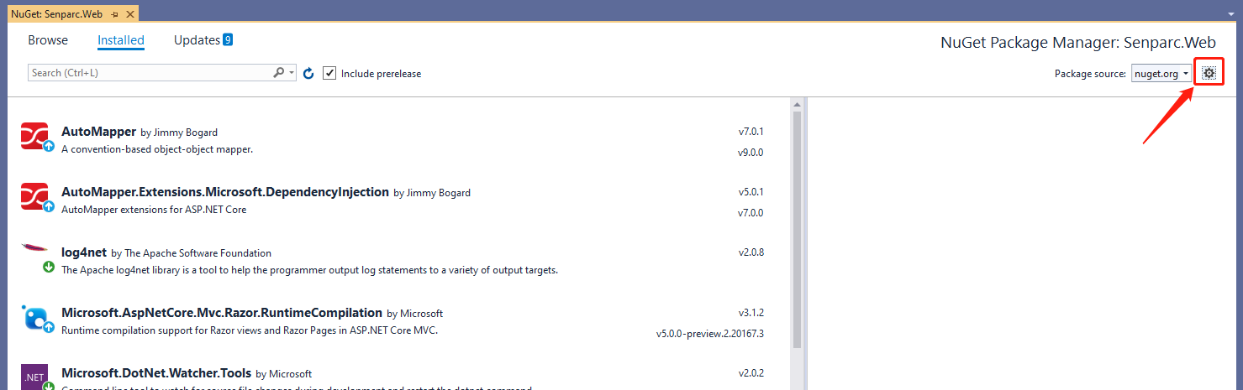This screenshot has height=390, width=1243.
Task: Click the Watcher.Tools version v2.0.2
Action: click(x=751, y=373)
